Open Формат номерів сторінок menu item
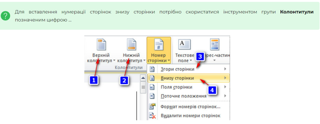 click(x=189, y=106)
